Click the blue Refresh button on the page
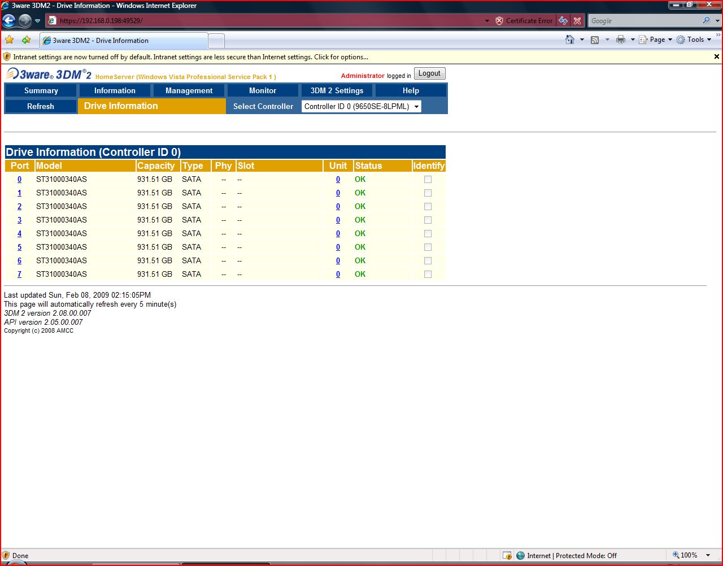Viewport: 723px width, 566px height. click(41, 106)
